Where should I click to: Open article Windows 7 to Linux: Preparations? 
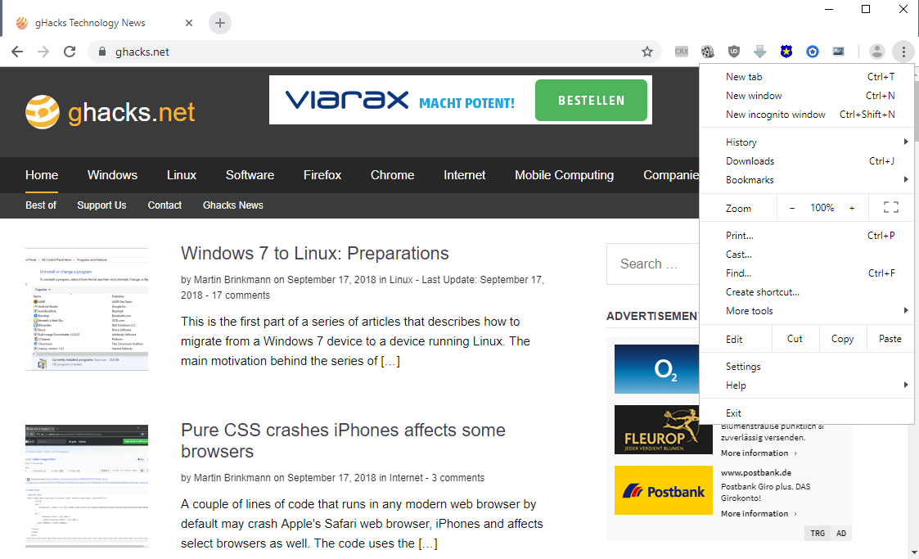pos(315,253)
